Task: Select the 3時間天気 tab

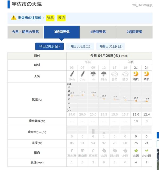Action: point(62,32)
